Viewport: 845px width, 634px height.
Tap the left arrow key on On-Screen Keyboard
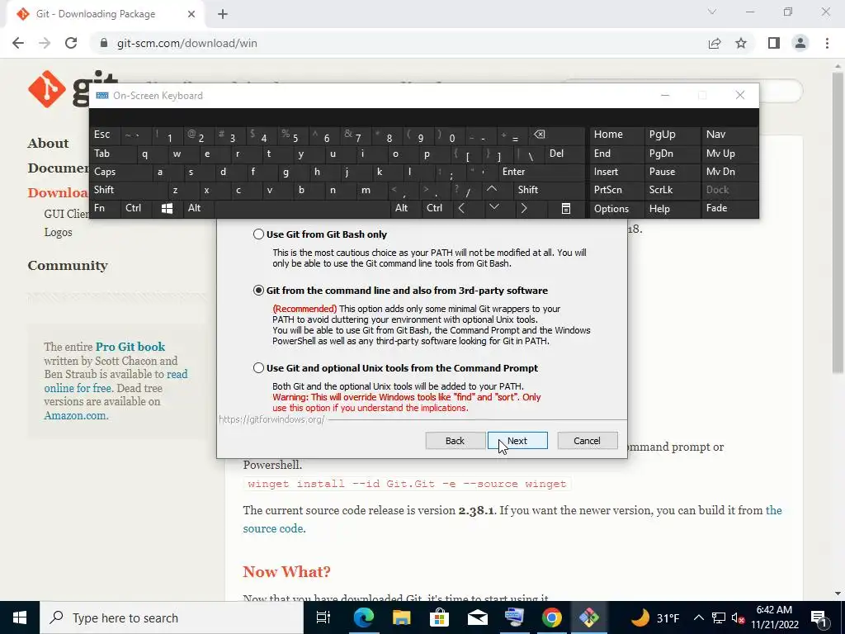(461, 208)
